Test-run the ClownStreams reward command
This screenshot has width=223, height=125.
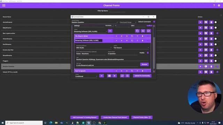coord(200,39)
